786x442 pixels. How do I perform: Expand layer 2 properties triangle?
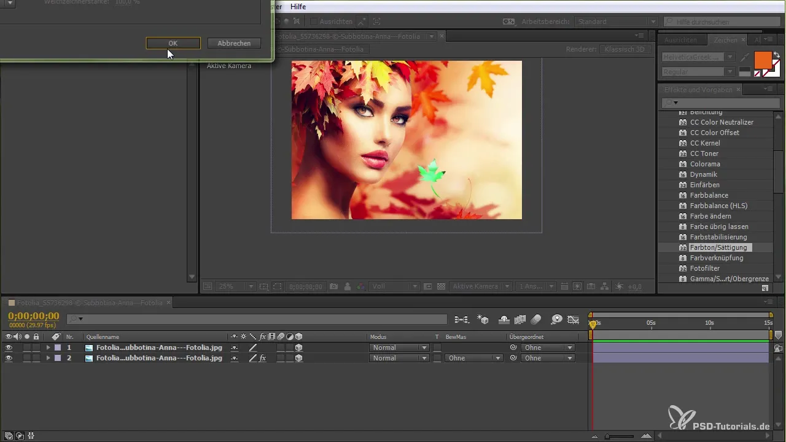click(x=48, y=358)
